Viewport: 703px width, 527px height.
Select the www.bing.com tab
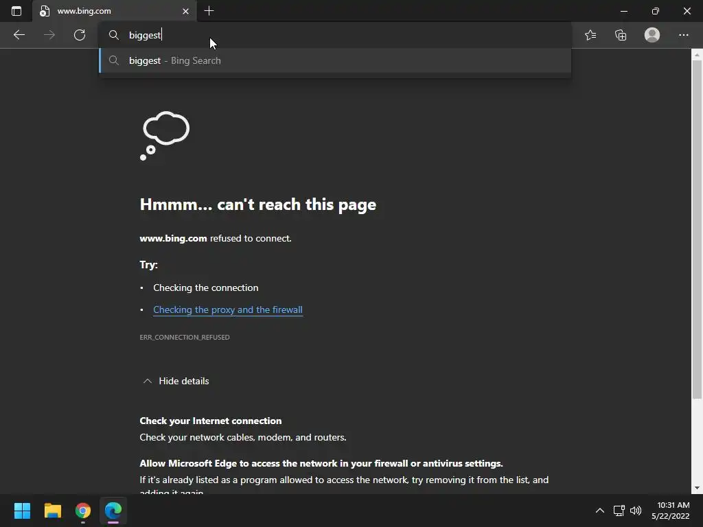(115, 11)
